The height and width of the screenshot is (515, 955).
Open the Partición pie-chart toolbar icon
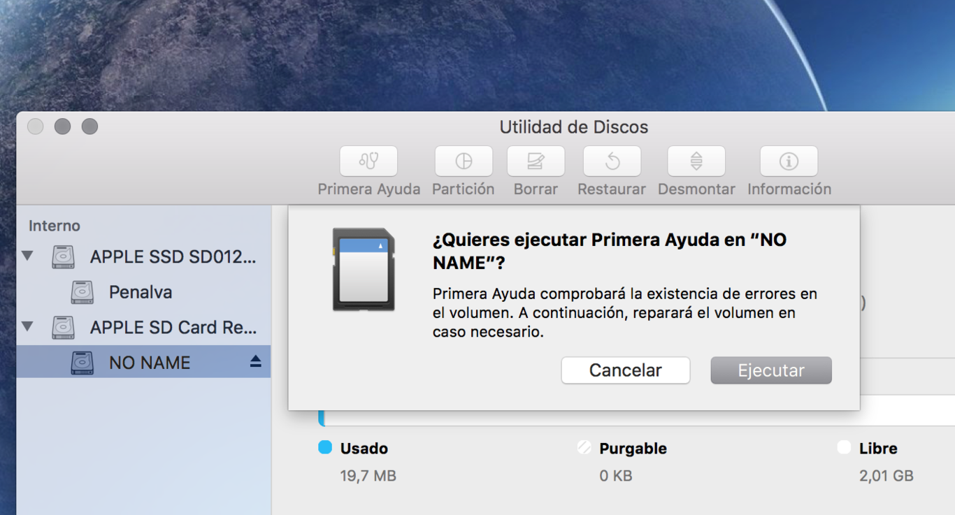pyautogui.click(x=464, y=161)
